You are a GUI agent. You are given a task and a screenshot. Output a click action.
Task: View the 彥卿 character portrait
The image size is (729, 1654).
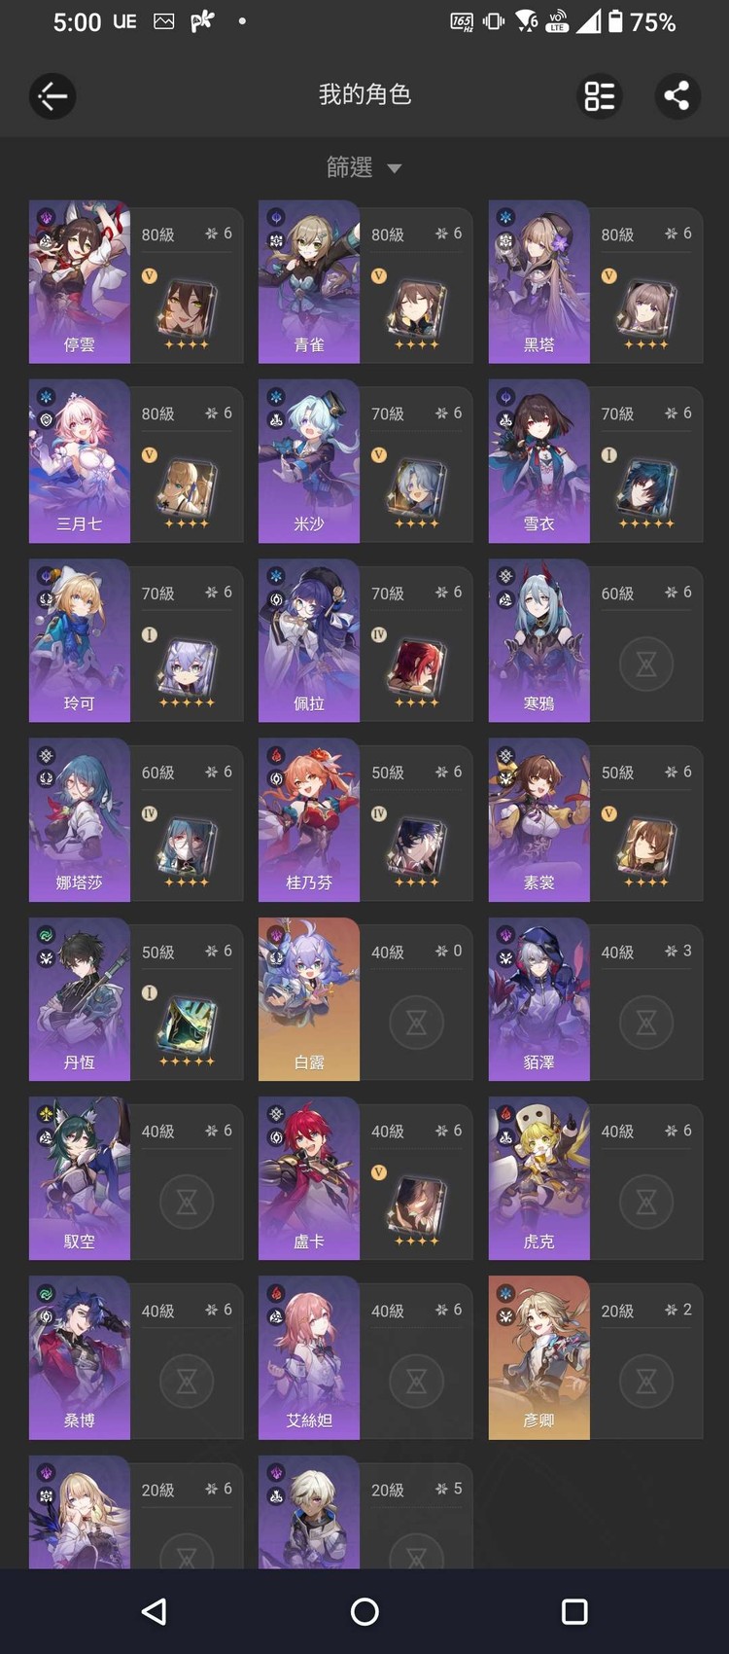pyautogui.click(x=538, y=1357)
